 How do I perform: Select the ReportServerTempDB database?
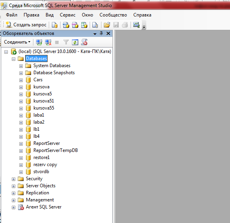(x=55, y=150)
